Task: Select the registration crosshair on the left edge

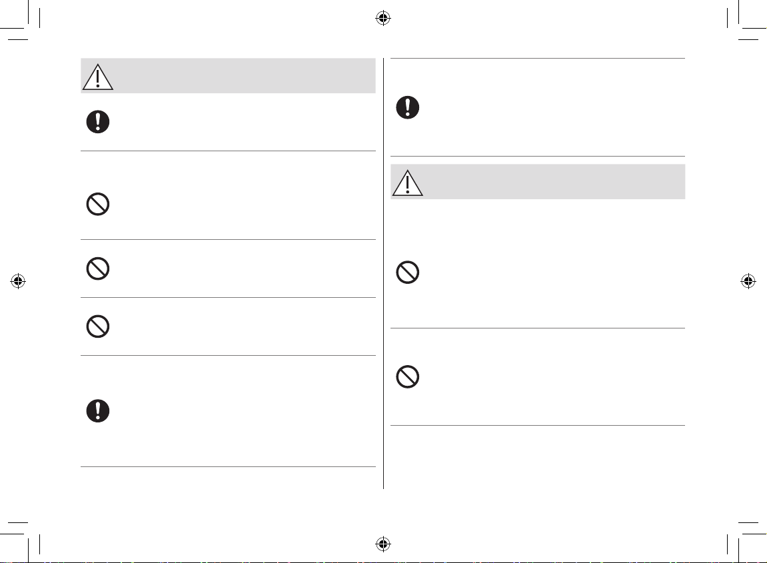Action: (18, 281)
